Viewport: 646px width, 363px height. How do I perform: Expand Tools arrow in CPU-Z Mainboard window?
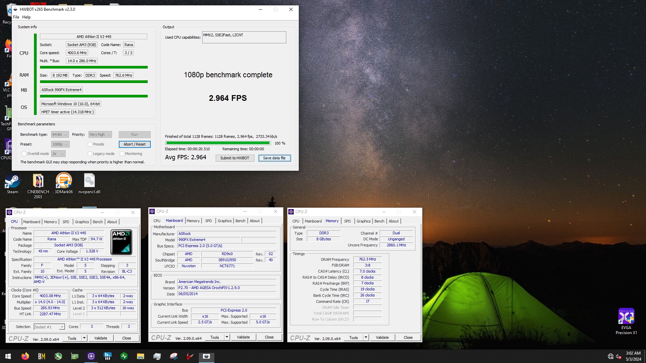pos(227,337)
